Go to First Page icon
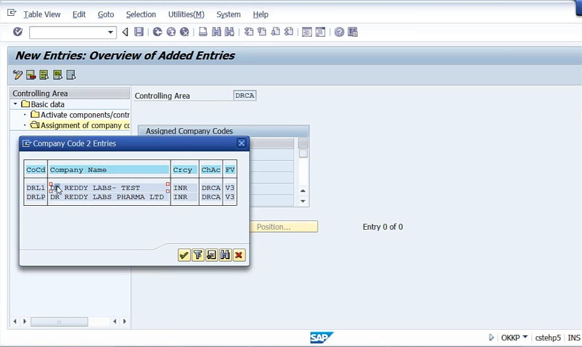Viewport: 582px width, 347px height. [249, 32]
